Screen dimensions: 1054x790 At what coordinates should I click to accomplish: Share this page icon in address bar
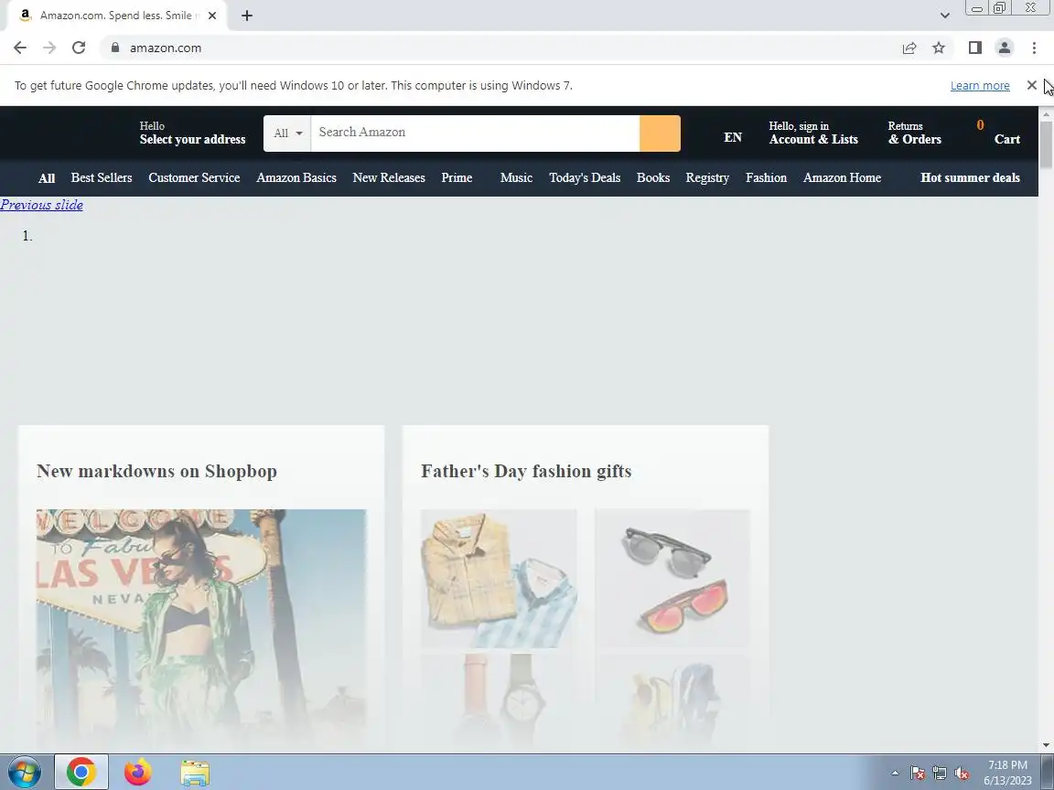click(909, 48)
